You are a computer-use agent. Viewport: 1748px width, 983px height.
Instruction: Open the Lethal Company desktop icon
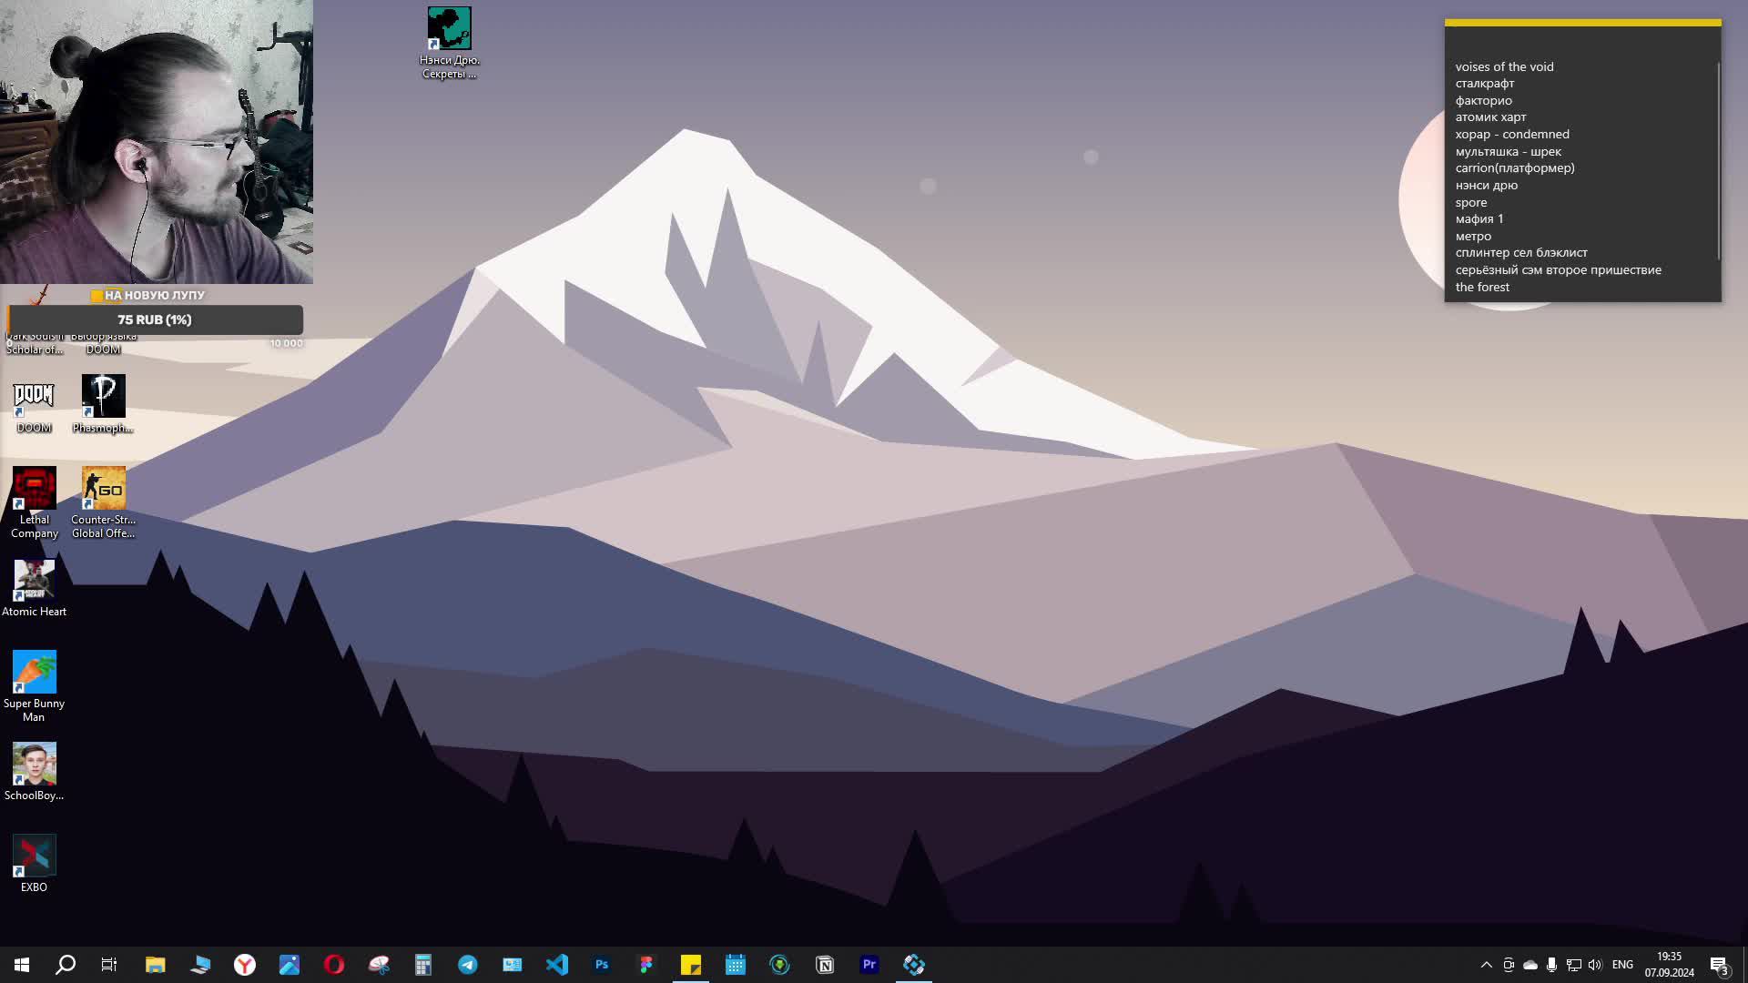34,490
